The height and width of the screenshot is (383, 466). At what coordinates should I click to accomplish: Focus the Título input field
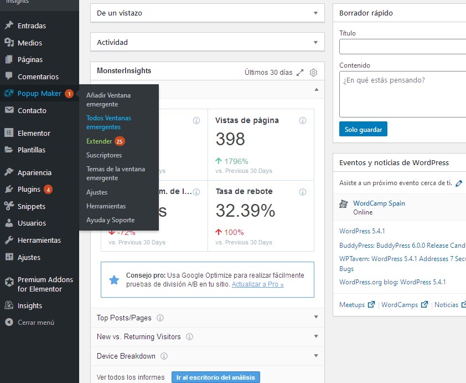click(x=403, y=47)
